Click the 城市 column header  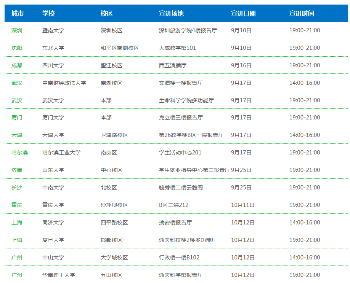[x=18, y=13]
